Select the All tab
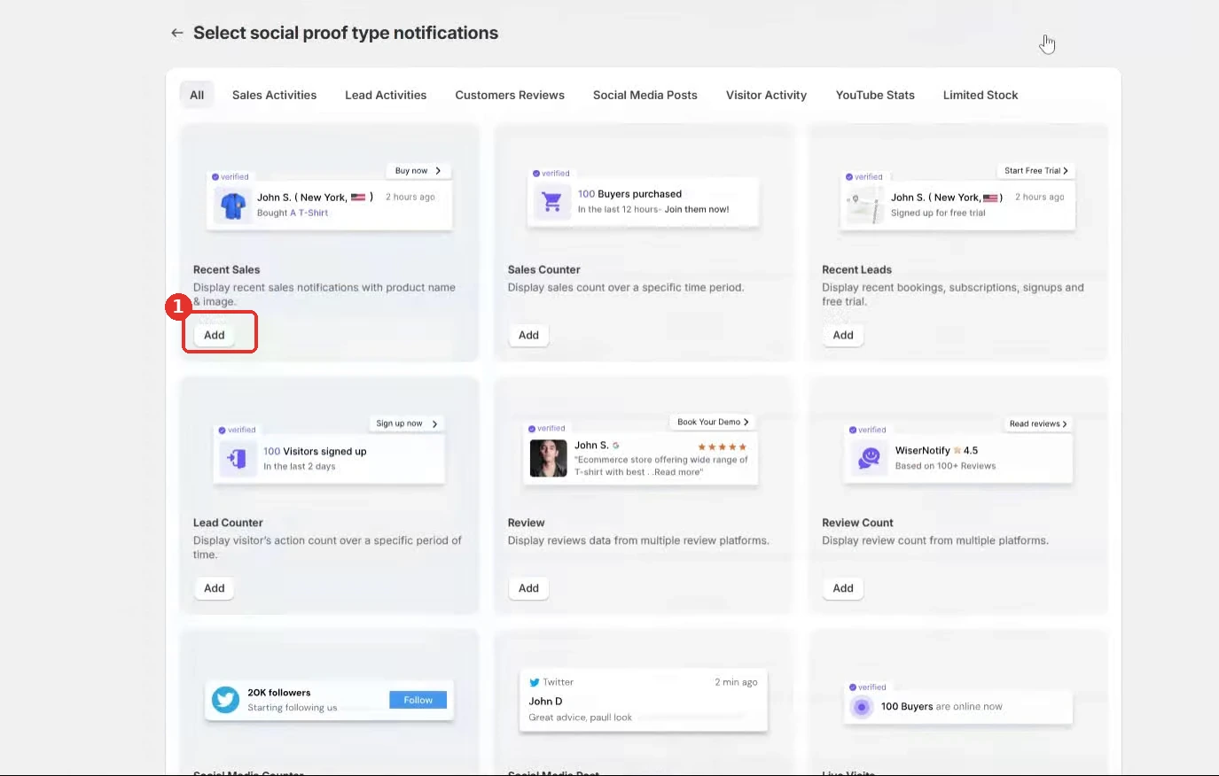Viewport: 1219px width, 776px height. 197,95
